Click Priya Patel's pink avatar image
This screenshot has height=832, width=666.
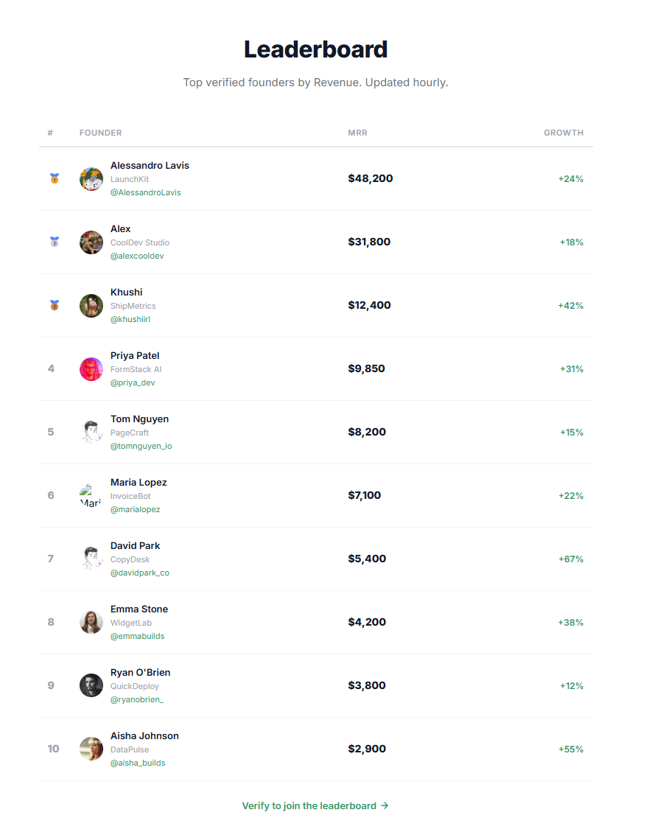point(91,368)
